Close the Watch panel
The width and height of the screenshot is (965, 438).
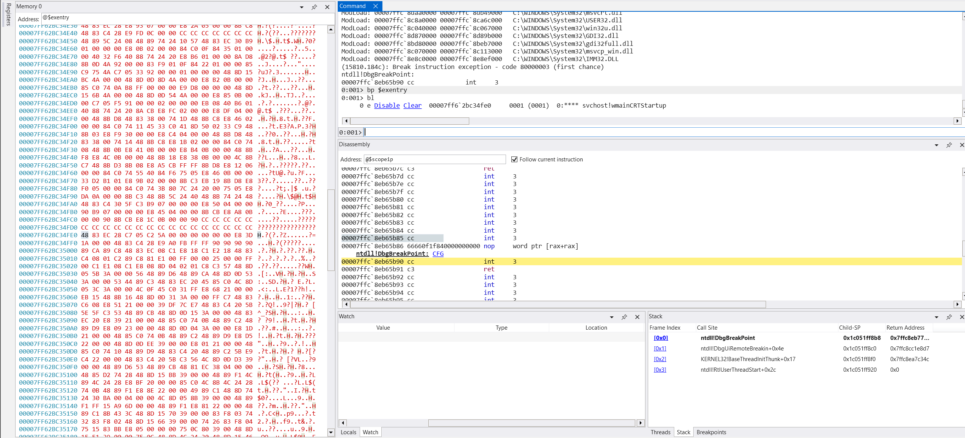[637, 317]
